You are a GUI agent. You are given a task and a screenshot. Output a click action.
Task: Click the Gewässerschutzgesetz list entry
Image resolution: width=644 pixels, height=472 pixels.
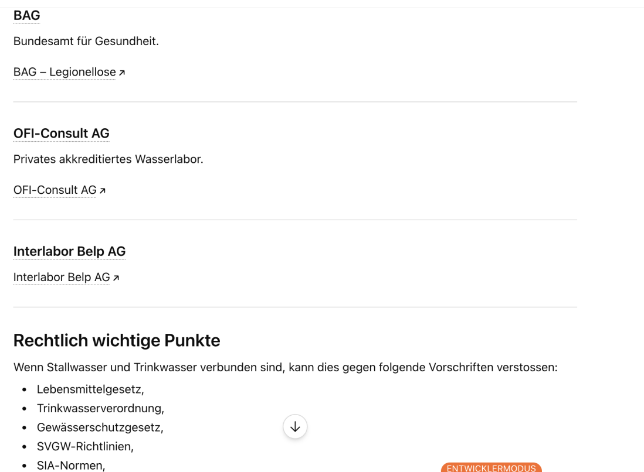[100, 427]
